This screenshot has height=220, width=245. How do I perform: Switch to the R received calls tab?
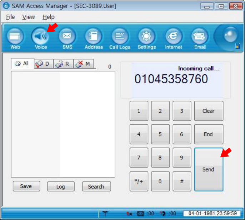[64, 64]
